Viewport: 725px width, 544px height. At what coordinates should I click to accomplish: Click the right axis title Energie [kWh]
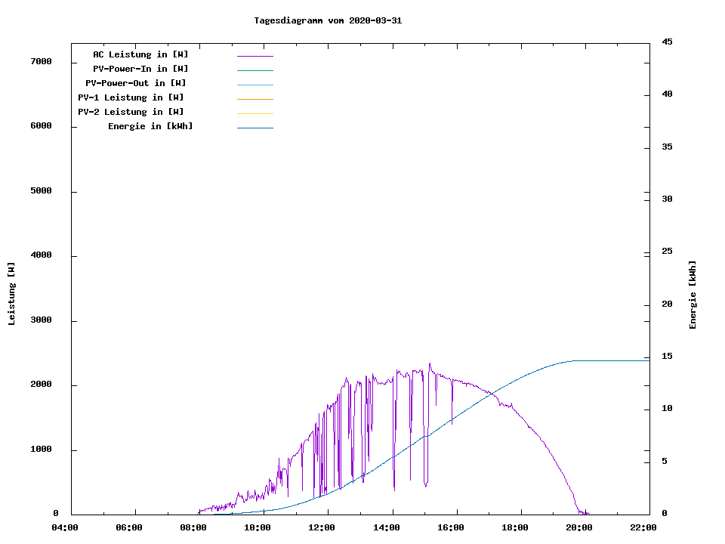pyautogui.click(x=693, y=295)
